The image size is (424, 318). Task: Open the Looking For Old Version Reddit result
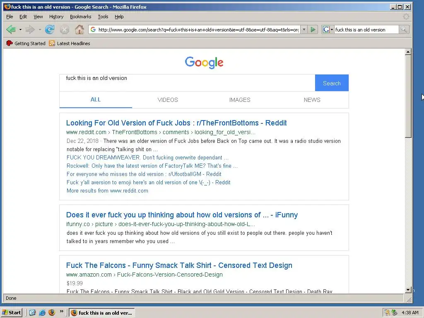coord(176,123)
